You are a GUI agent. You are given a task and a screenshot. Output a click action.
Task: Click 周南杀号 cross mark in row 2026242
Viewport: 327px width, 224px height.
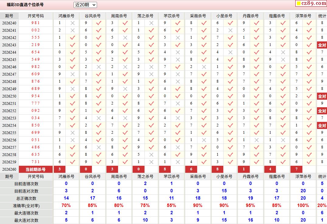[x=125, y=37]
